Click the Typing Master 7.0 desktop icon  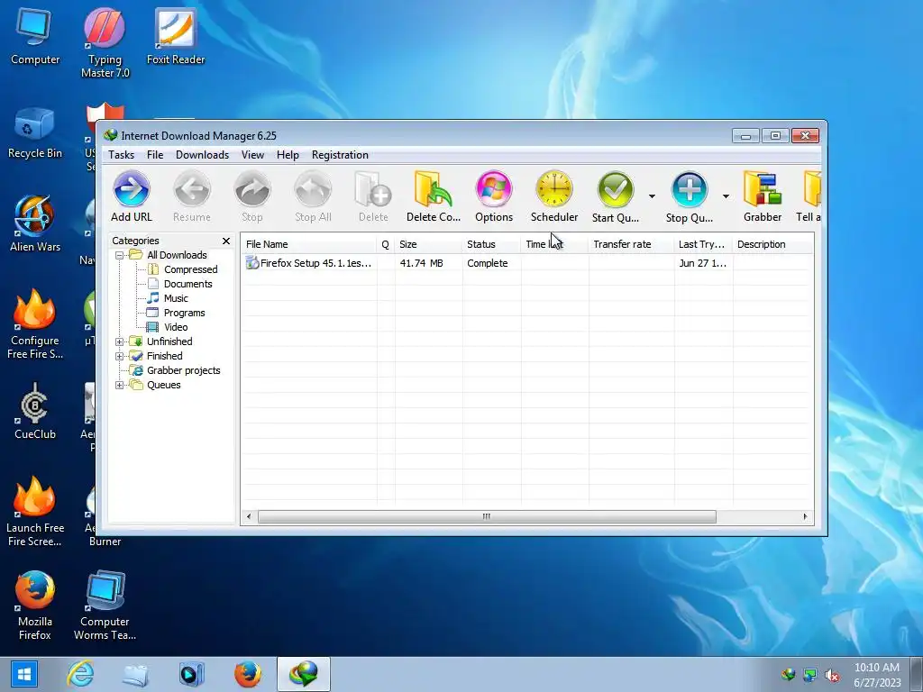105,42
